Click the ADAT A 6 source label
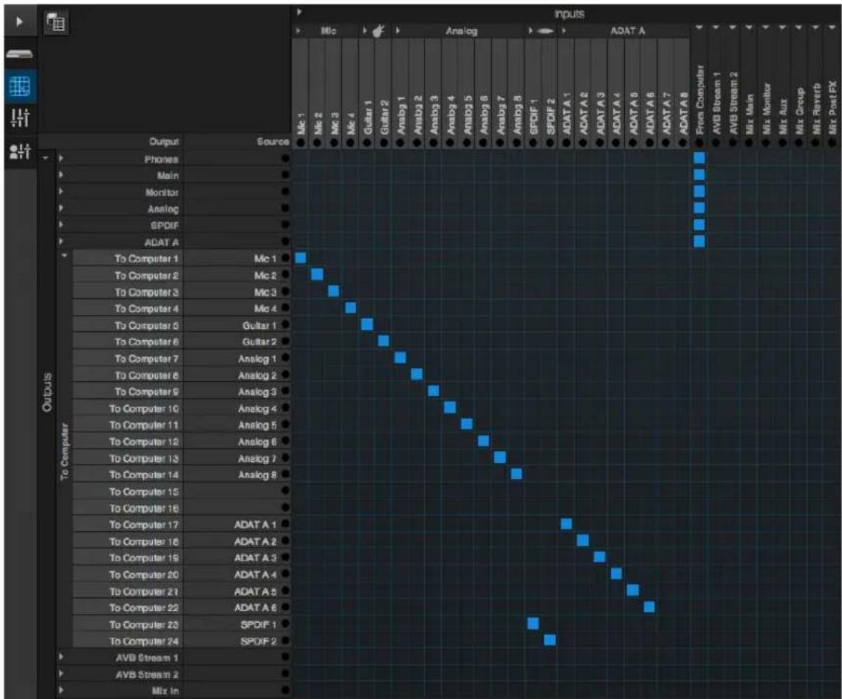Viewport: 842px width, 699px height. (x=255, y=607)
